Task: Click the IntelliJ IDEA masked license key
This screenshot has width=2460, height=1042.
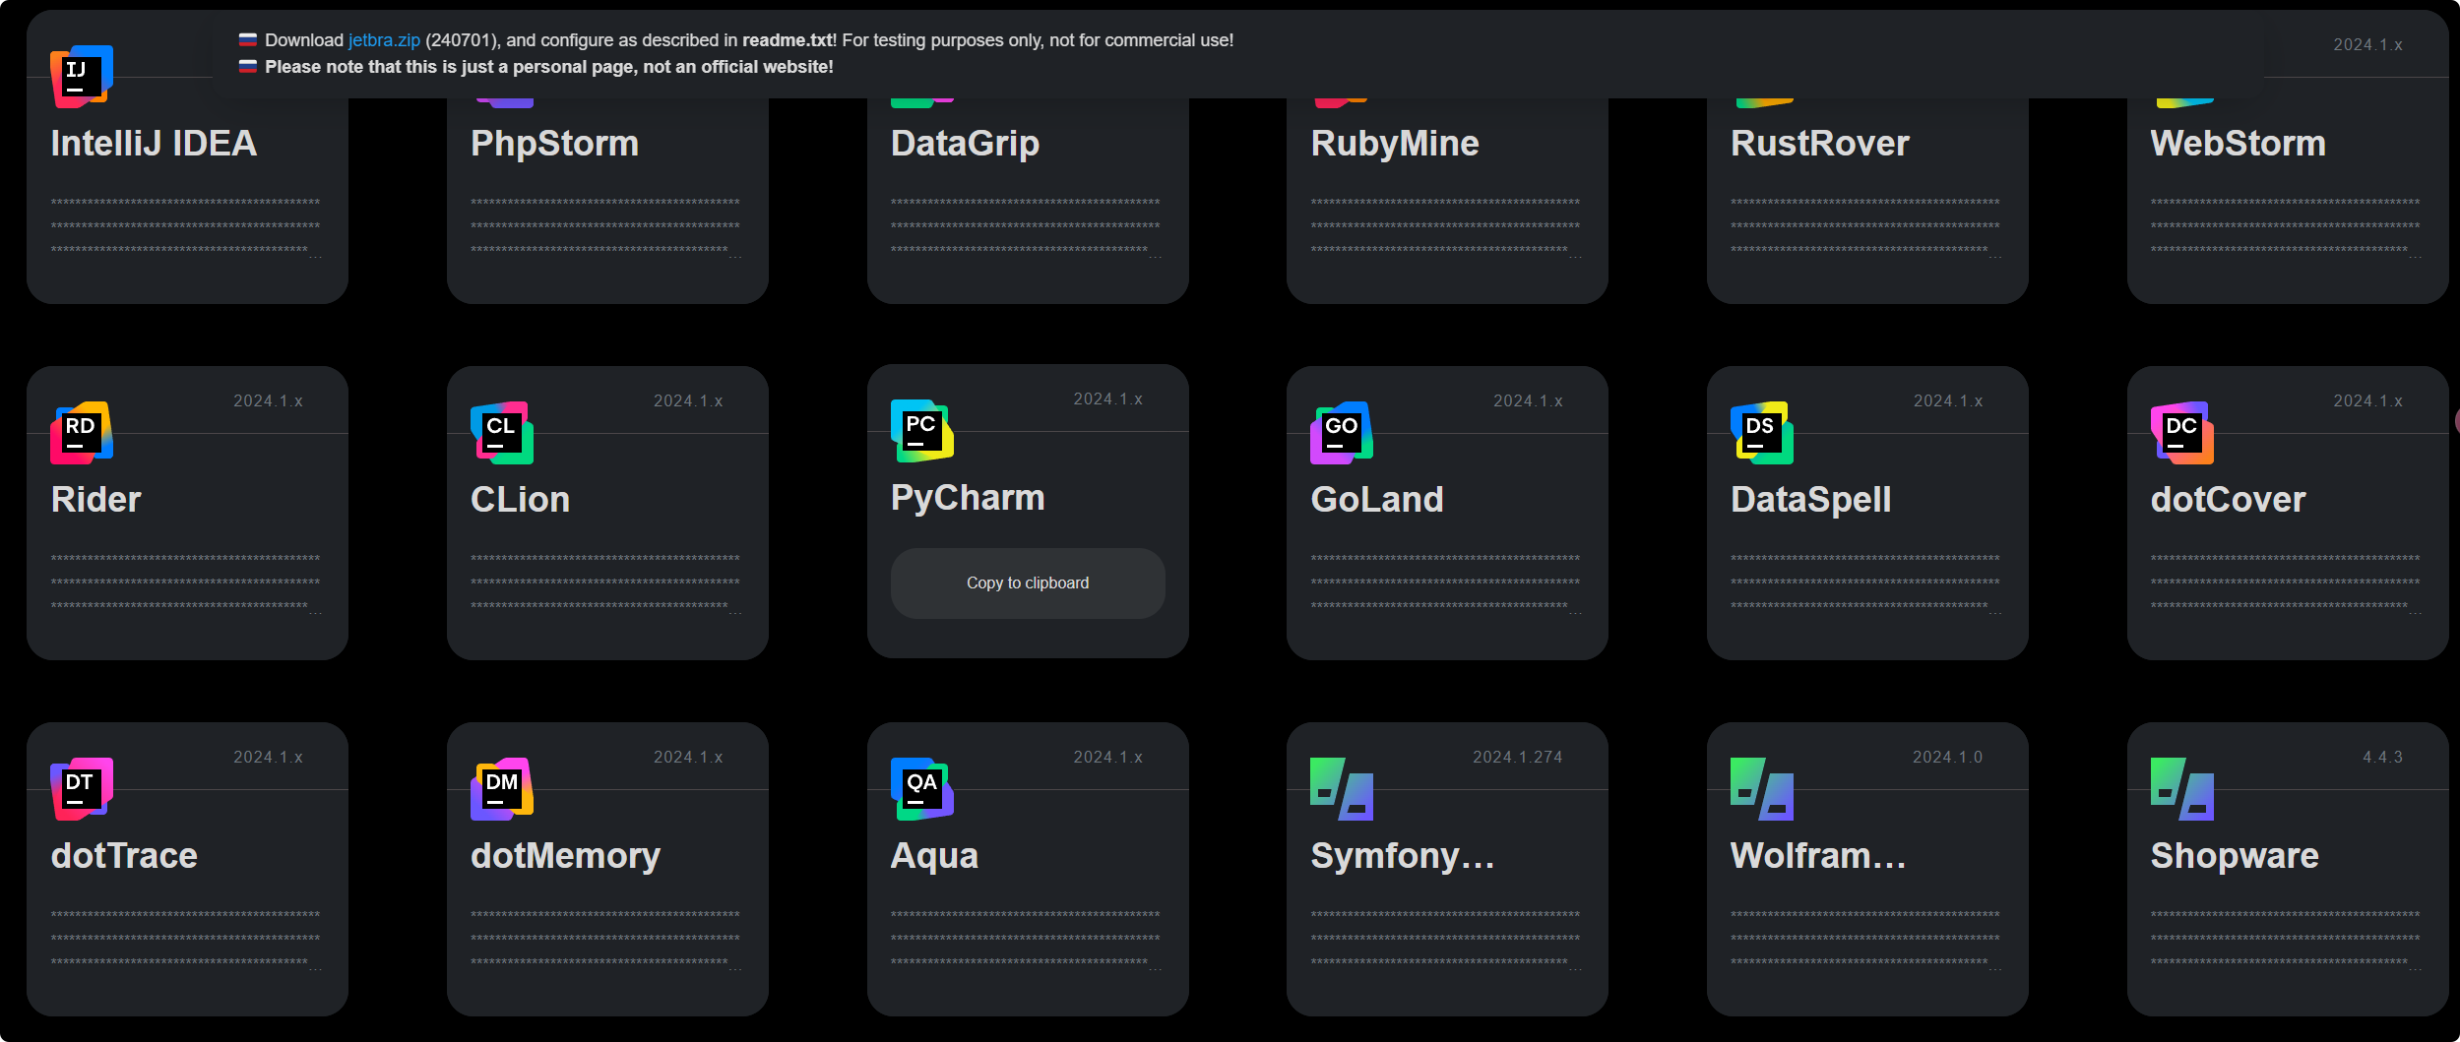Action: tap(186, 226)
